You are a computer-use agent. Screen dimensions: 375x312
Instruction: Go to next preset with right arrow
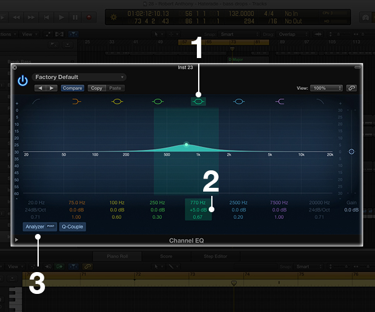click(51, 88)
